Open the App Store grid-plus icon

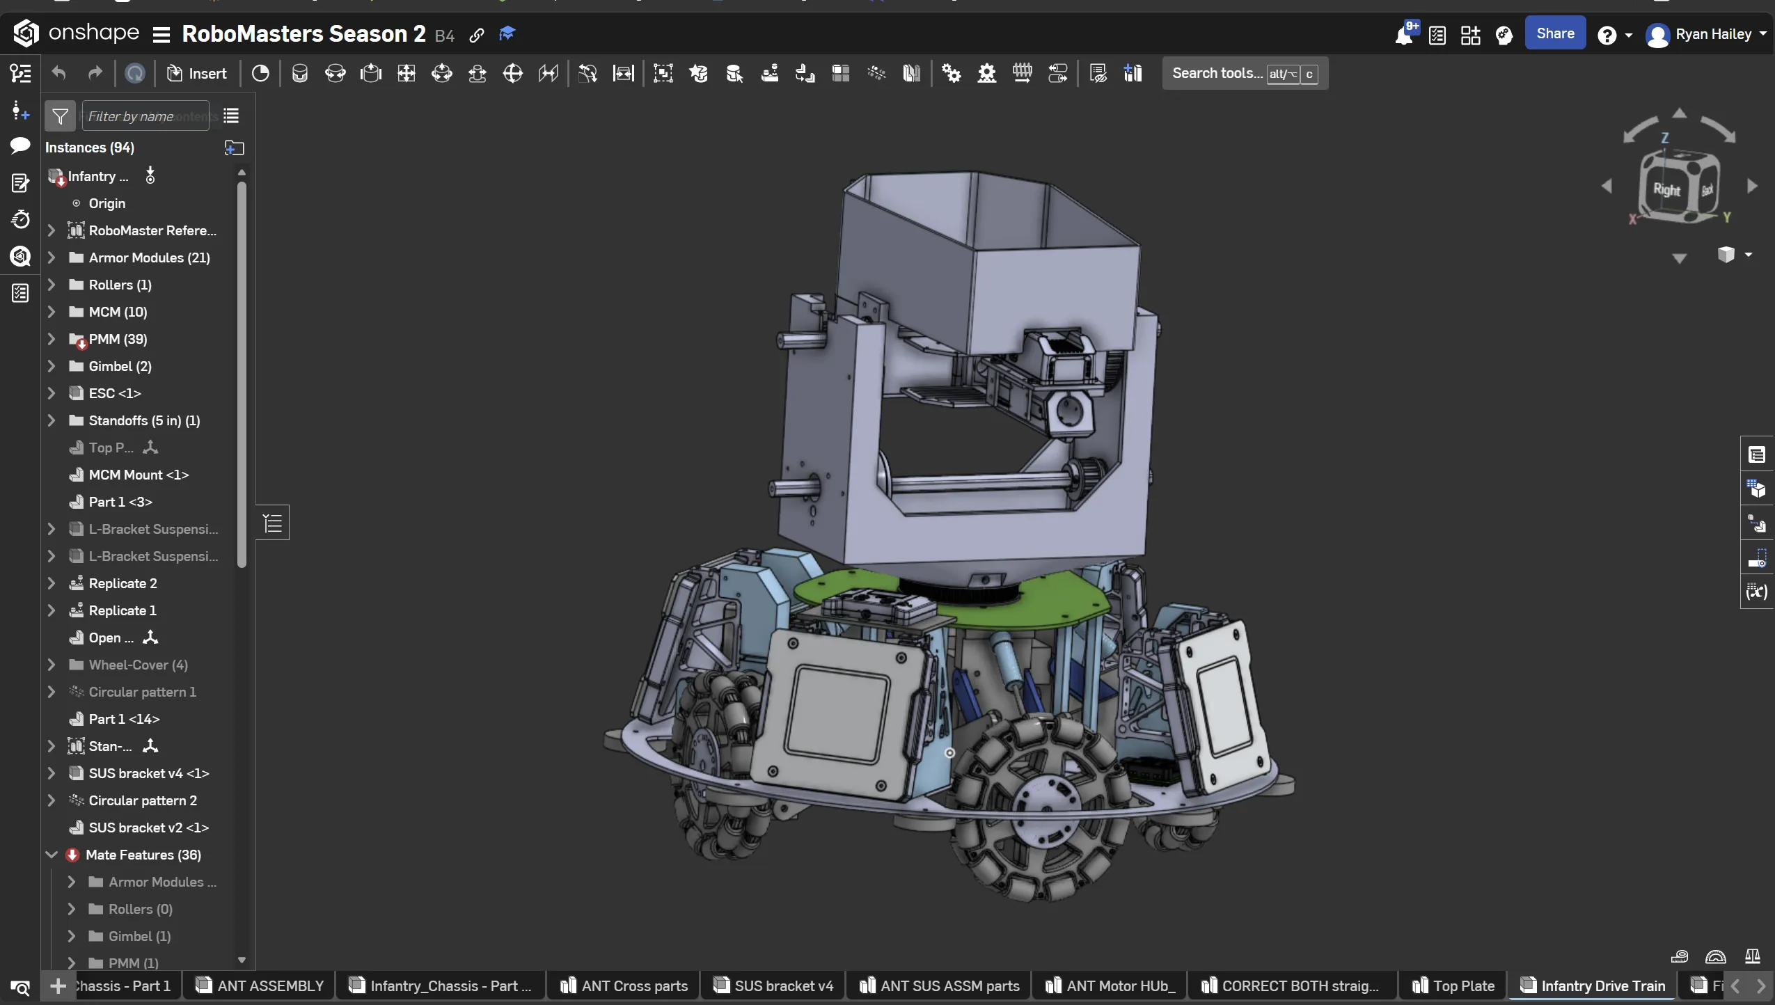[1471, 35]
